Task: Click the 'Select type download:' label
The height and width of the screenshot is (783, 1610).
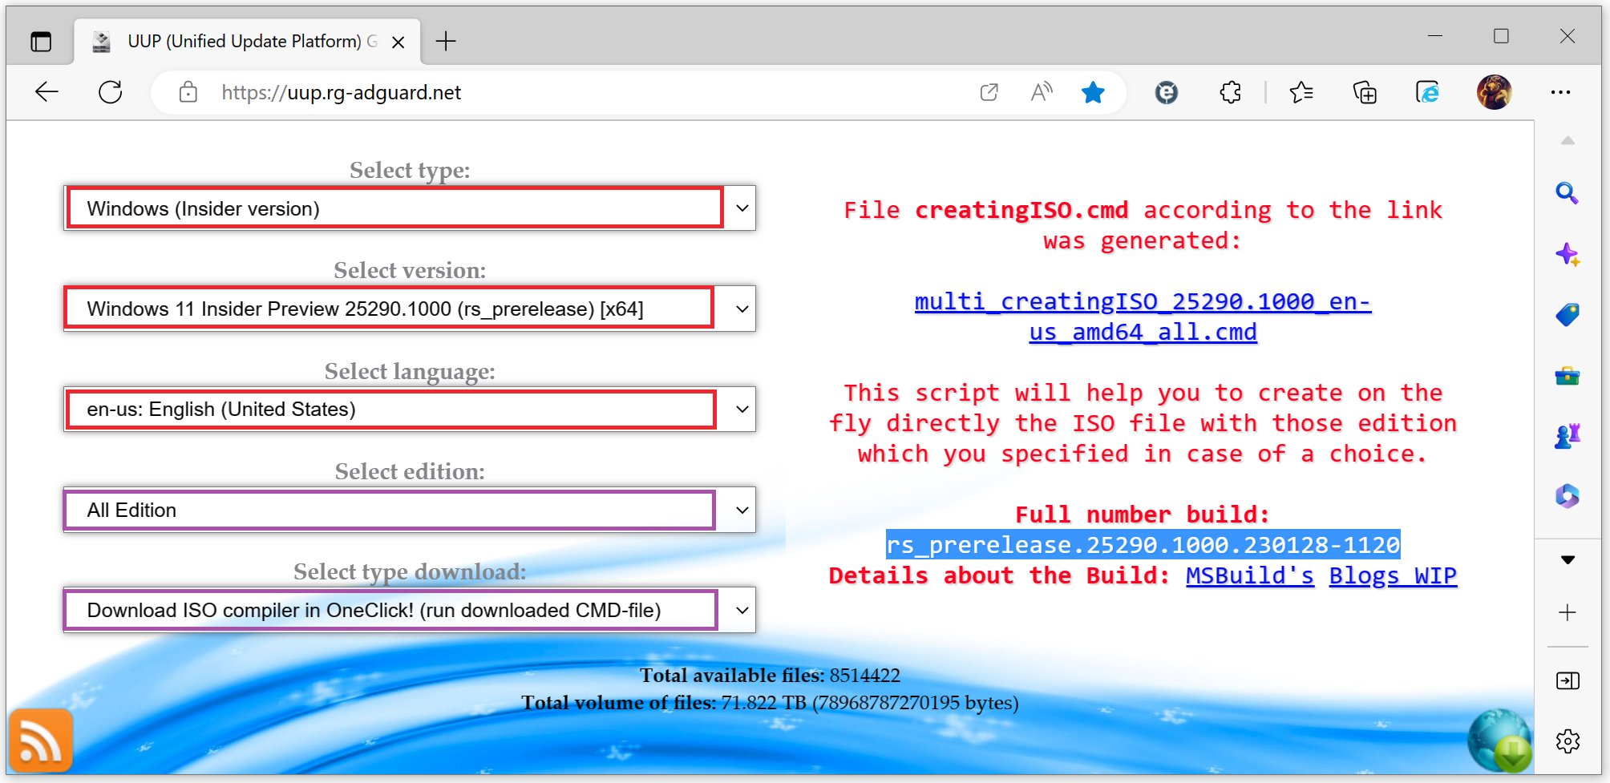Action: tap(410, 571)
